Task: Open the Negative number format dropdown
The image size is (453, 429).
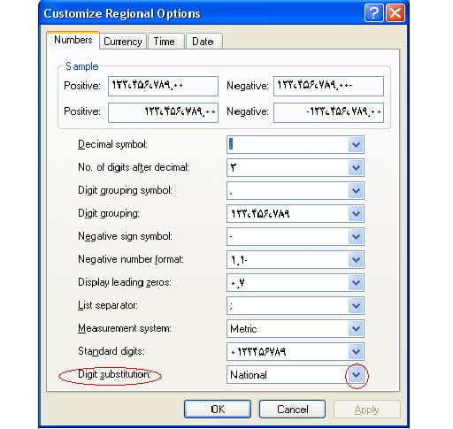Action: 356,260
